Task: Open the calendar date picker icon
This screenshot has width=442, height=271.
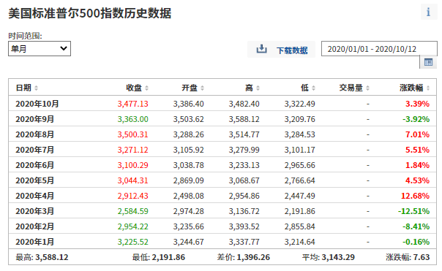Action: coord(428,62)
